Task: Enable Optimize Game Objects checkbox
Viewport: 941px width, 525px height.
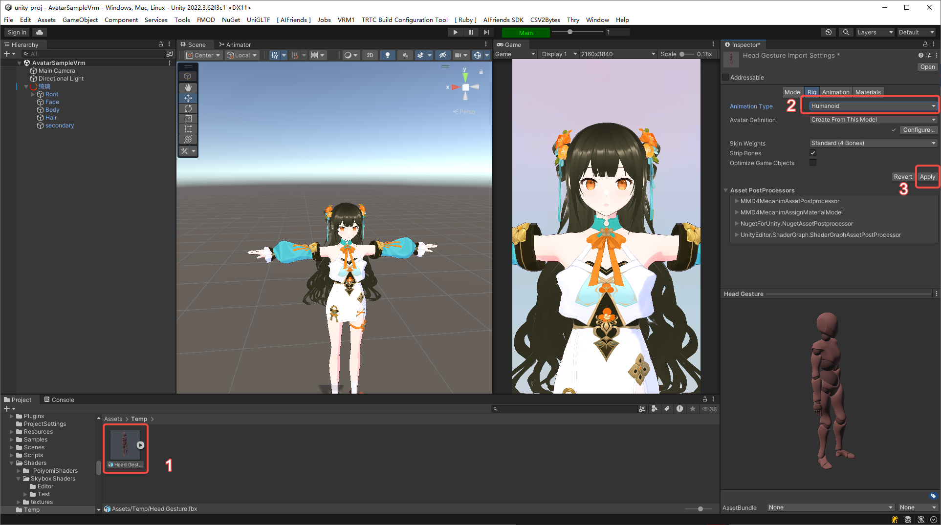Action: [813, 163]
